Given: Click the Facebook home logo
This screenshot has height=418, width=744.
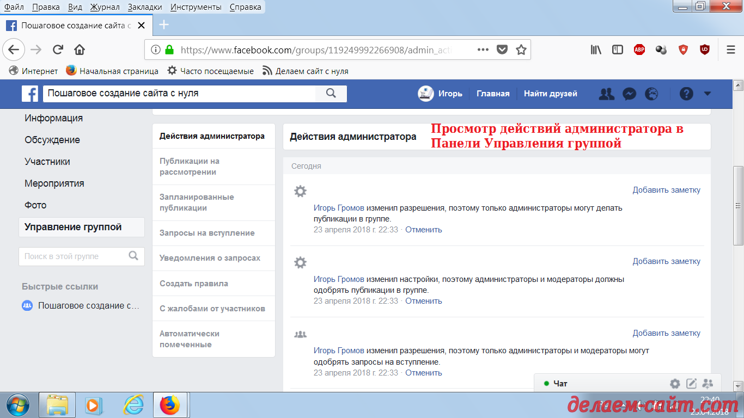Looking at the screenshot, I should tap(30, 94).
